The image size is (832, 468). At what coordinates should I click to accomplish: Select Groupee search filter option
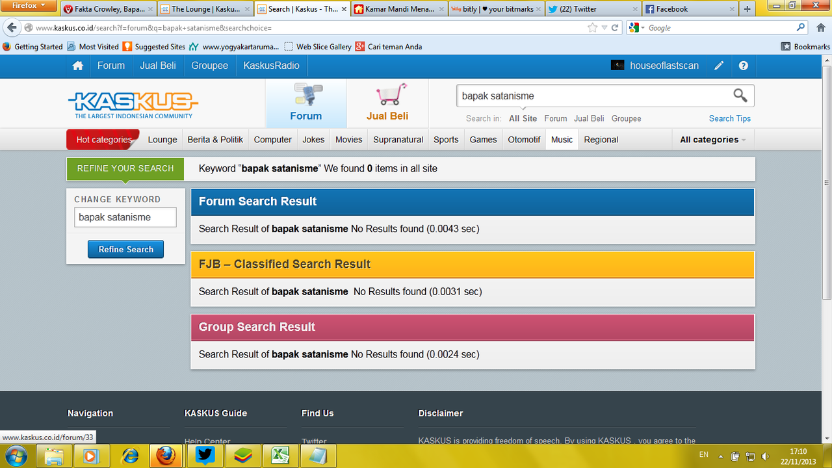pyautogui.click(x=627, y=118)
